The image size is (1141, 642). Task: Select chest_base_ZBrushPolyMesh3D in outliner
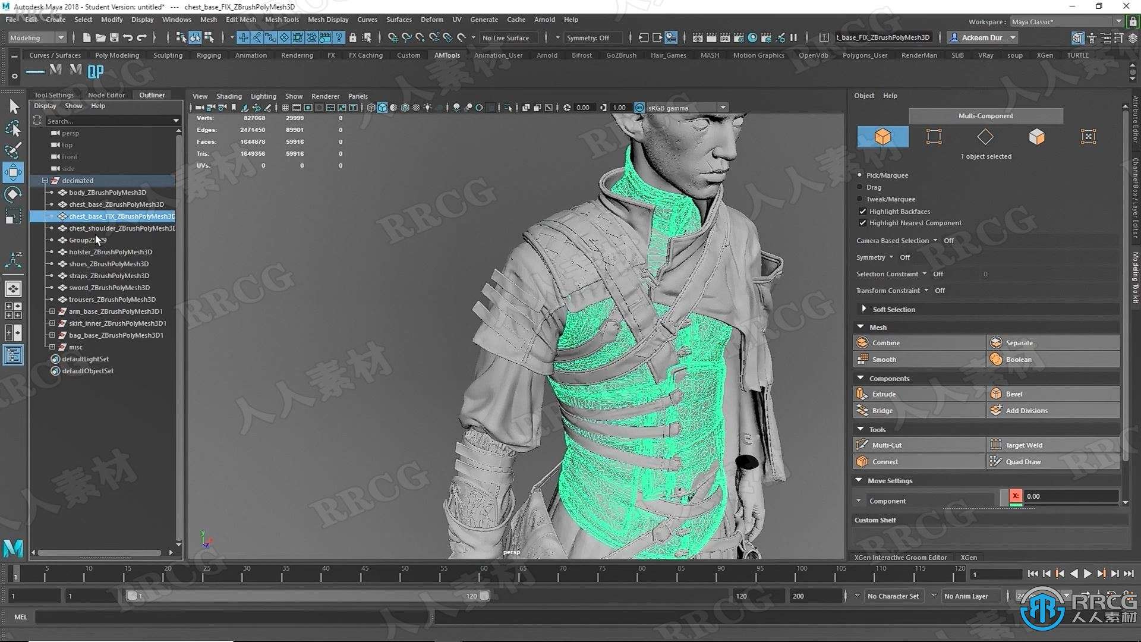pyautogui.click(x=116, y=204)
